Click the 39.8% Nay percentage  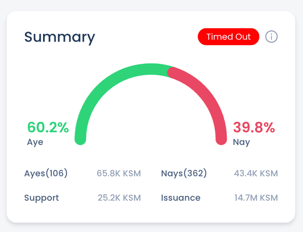tap(254, 127)
